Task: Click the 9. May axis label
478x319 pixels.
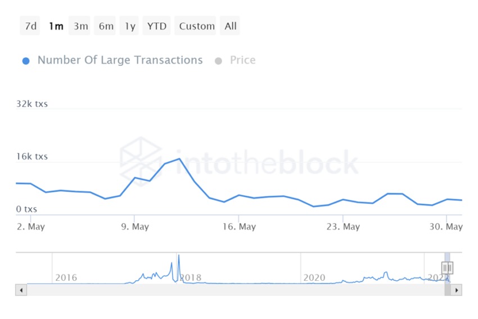Action: [135, 227]
